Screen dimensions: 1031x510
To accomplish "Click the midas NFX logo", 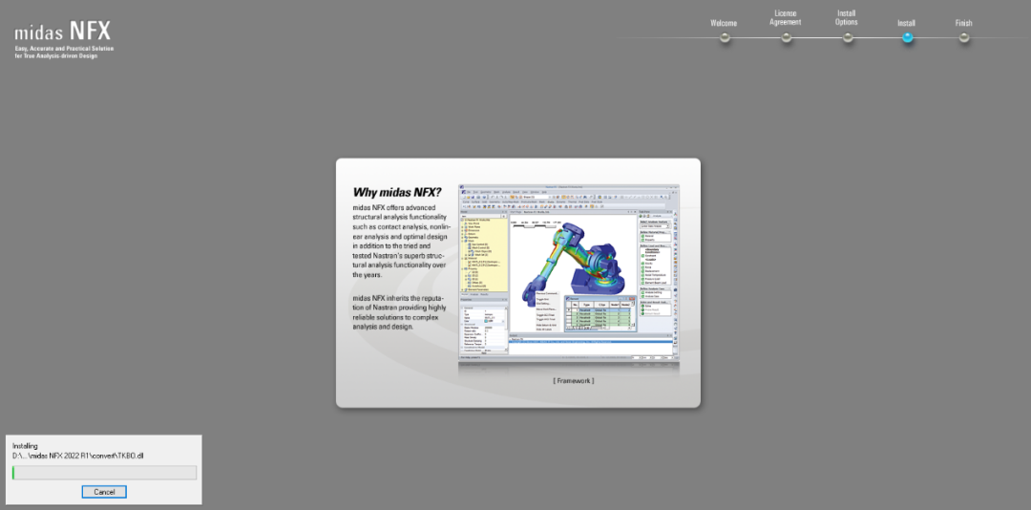I will click(x=63, y=31).
